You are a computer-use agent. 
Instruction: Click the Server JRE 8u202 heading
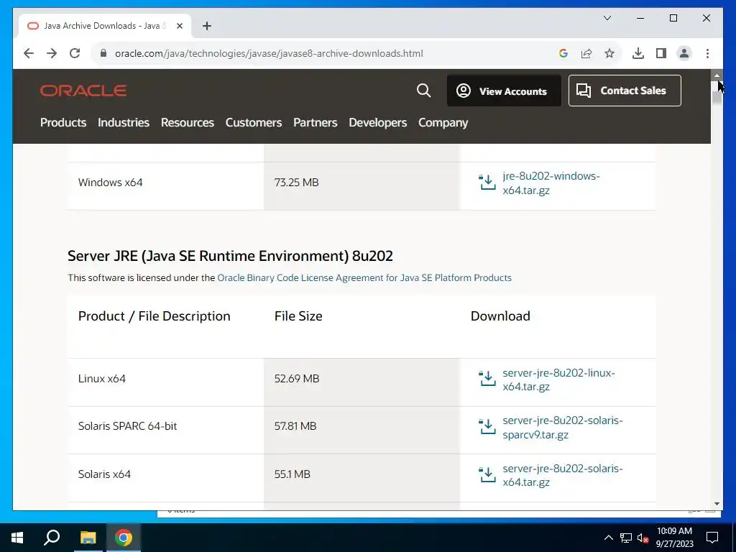tap(230, 257)
